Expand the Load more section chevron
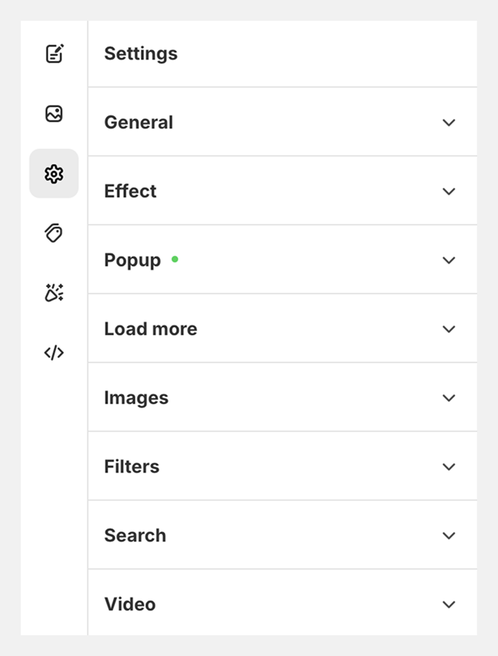Viewport: 498px width, 656px height. (x=449, y=329)
